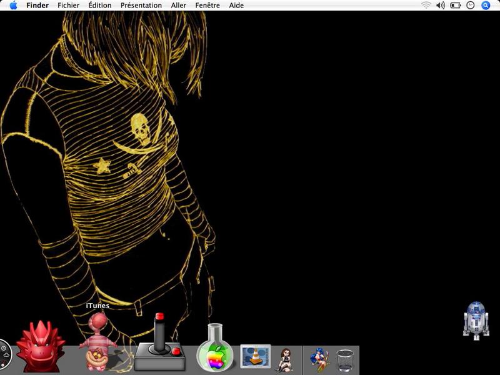Open Spotlight search magnifier

coord(486,5)
